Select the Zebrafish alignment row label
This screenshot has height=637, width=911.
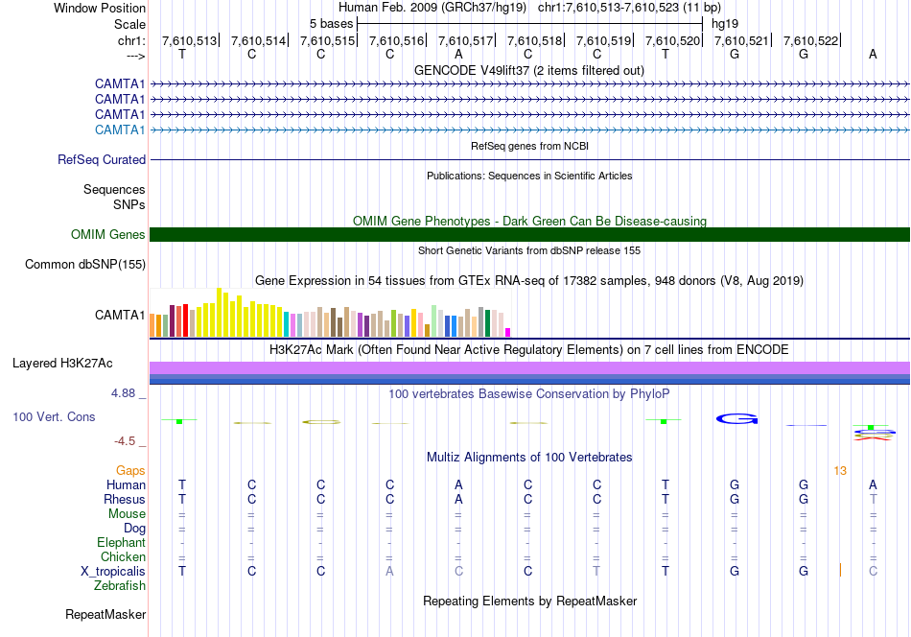coord(120,585)
